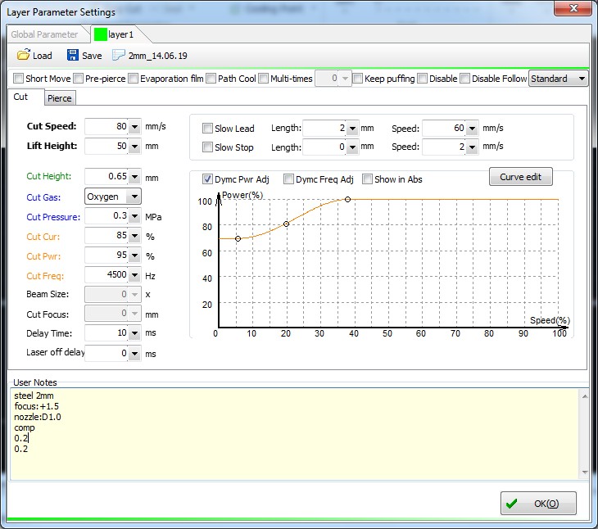Uncheck the Dymc Pwr Adj option
598x529 pixels.
click(x=207, y=179)
